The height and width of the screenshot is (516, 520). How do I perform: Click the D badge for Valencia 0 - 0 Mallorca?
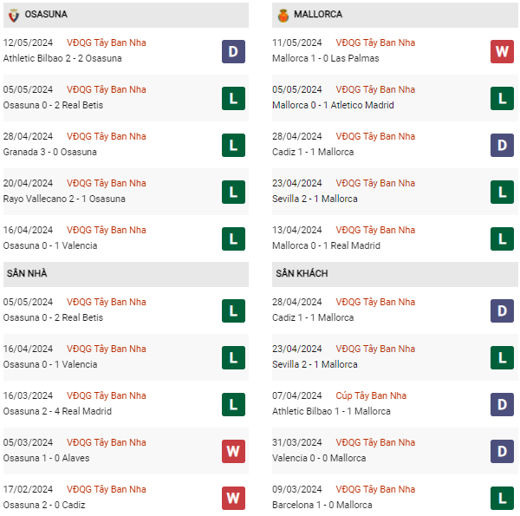click(502, 451)
